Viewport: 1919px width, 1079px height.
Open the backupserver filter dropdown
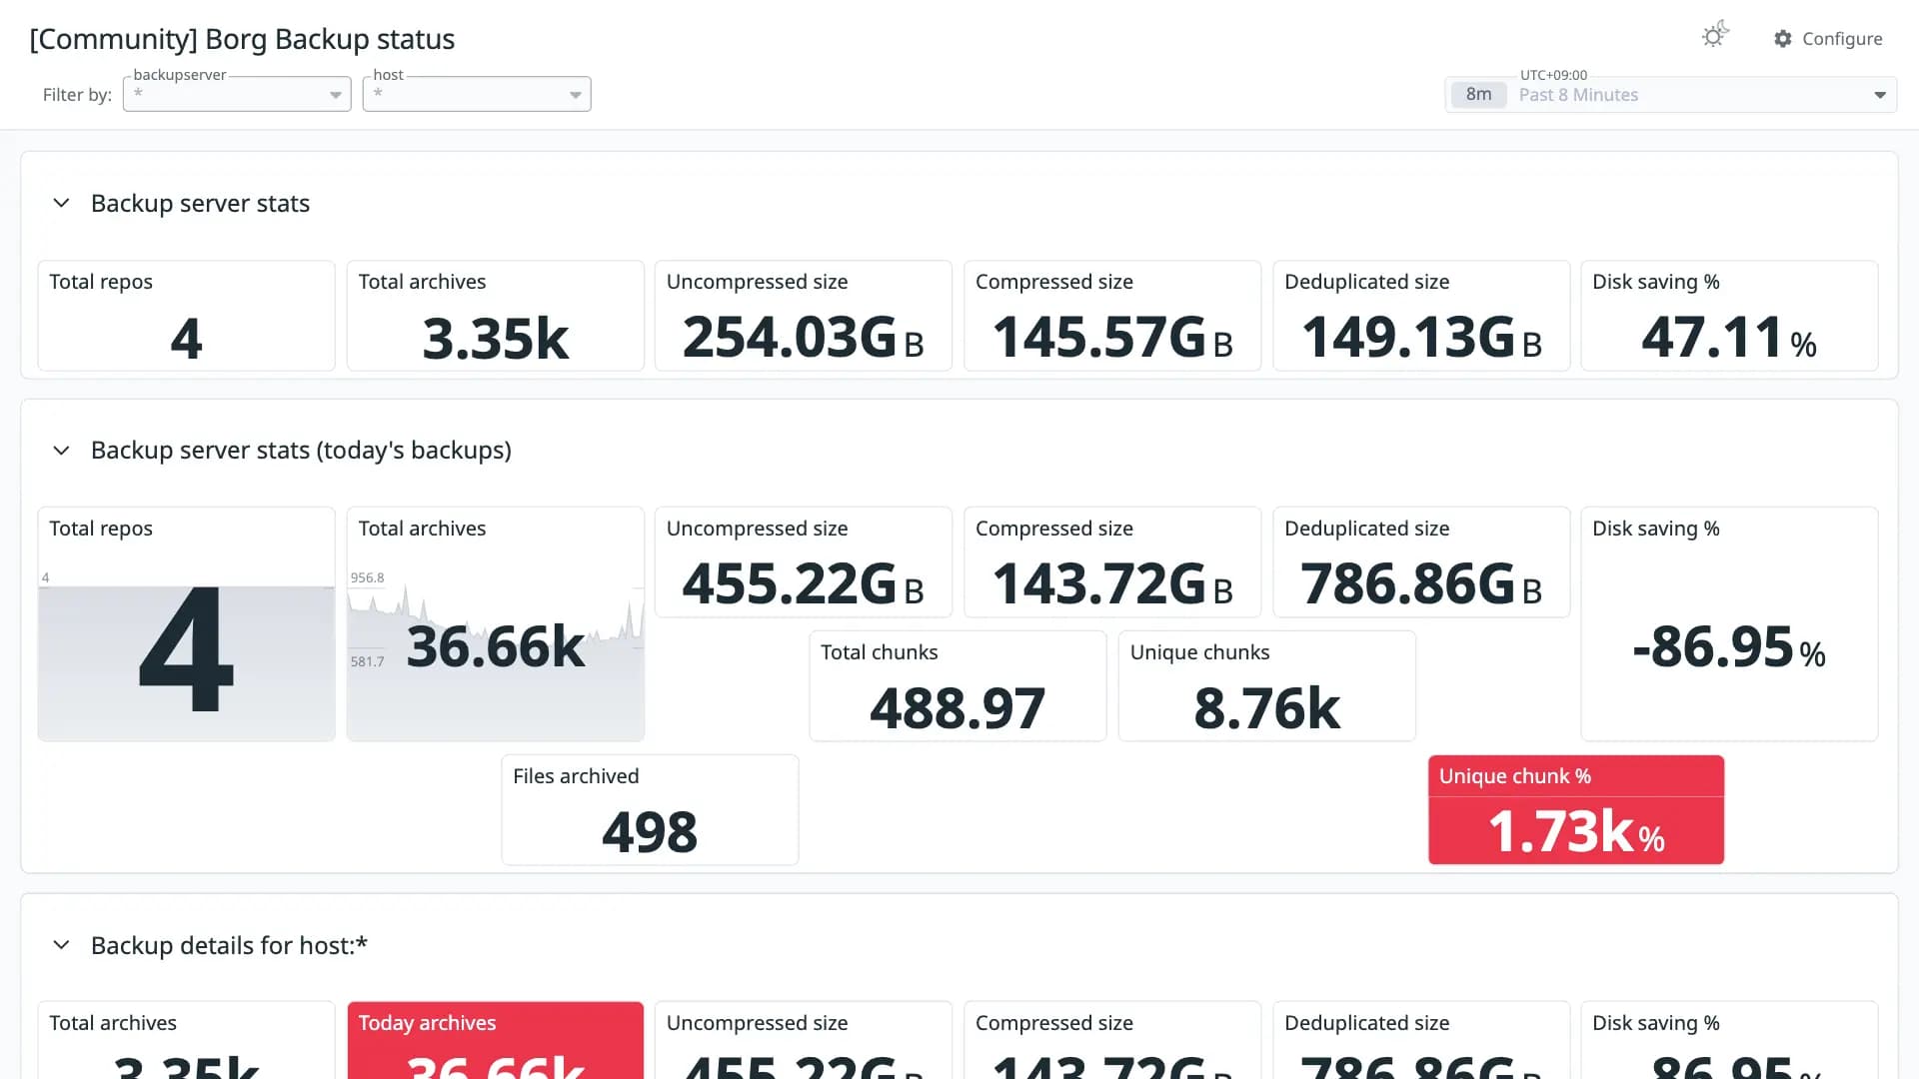point(237,94)
